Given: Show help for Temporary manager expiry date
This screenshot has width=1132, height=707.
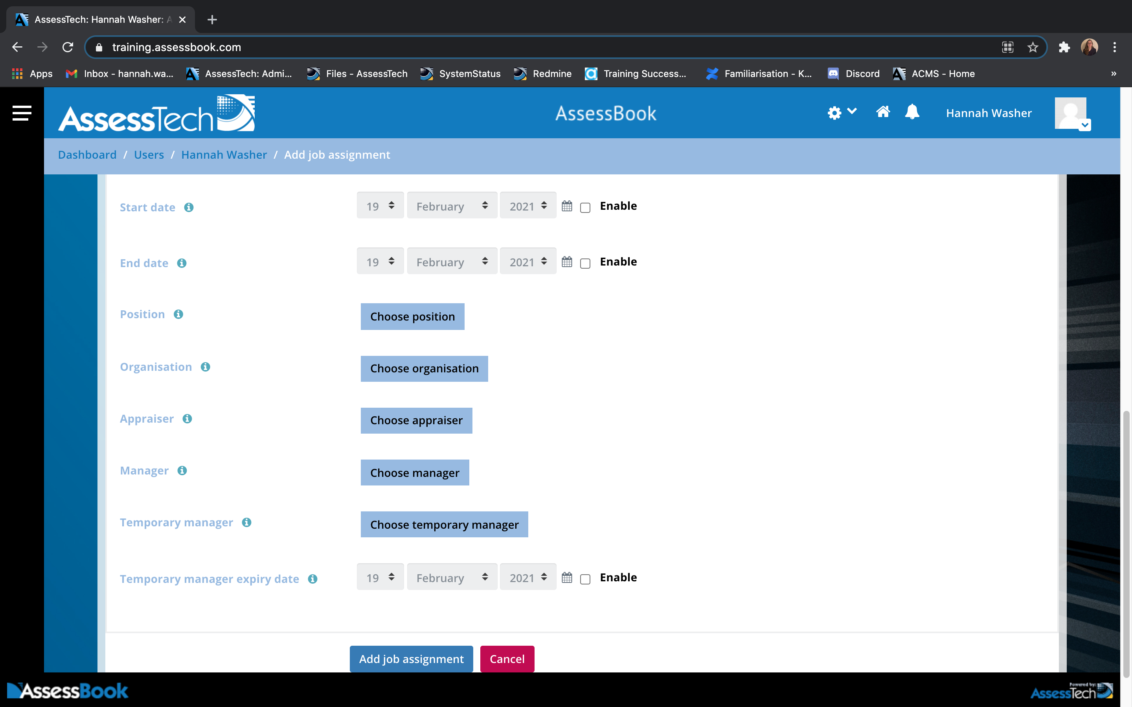Looking at the screenshot, I should [312, 579].
